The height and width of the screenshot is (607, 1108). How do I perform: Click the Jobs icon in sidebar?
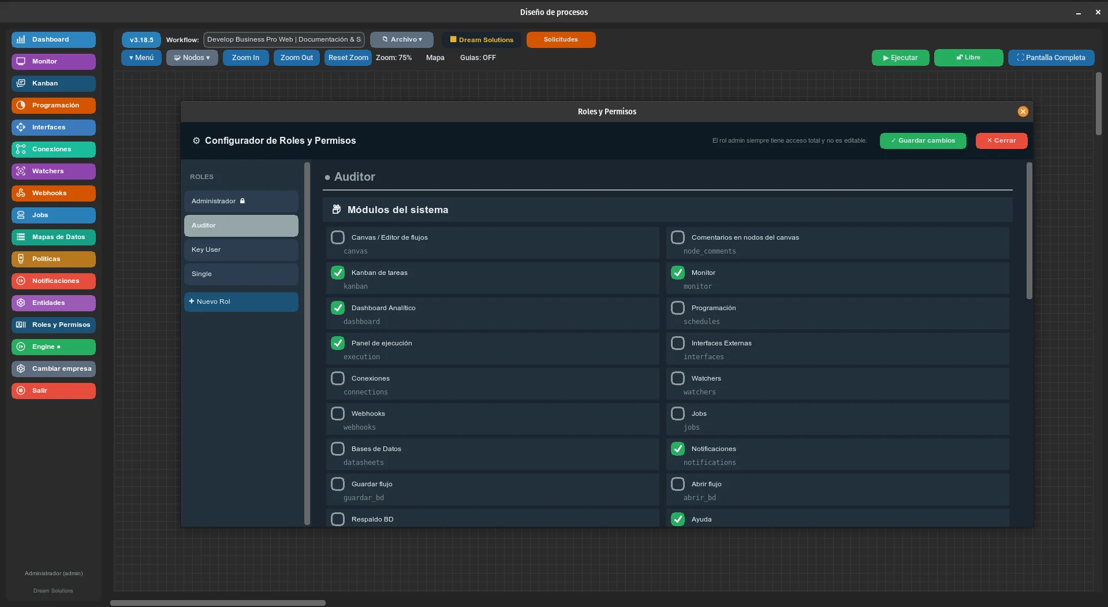[21, 215]
